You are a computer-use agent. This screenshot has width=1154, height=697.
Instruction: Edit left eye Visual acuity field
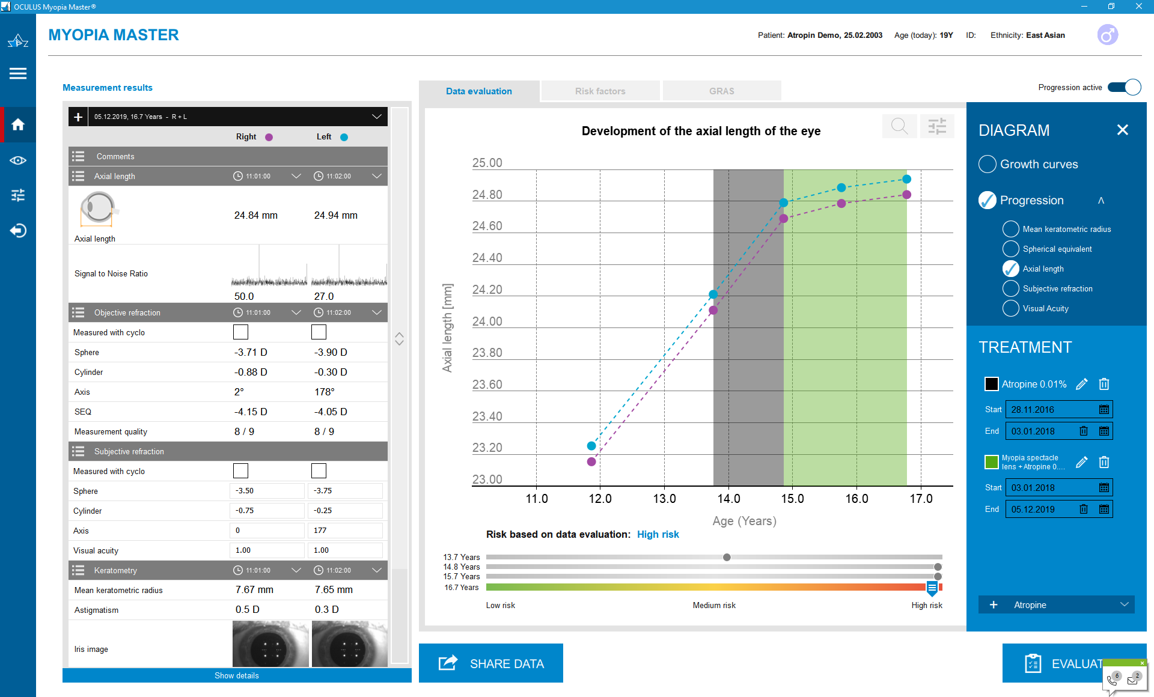tap(345, 550)
